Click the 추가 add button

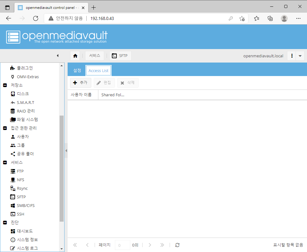click(x=81, y=83)
